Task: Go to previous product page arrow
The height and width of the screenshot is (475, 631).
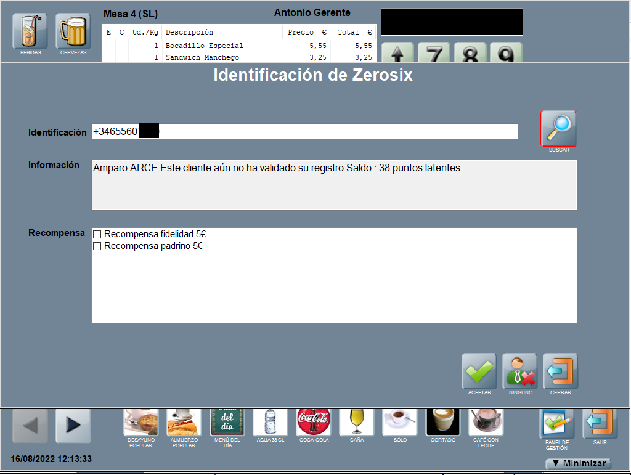Action: 30,426
